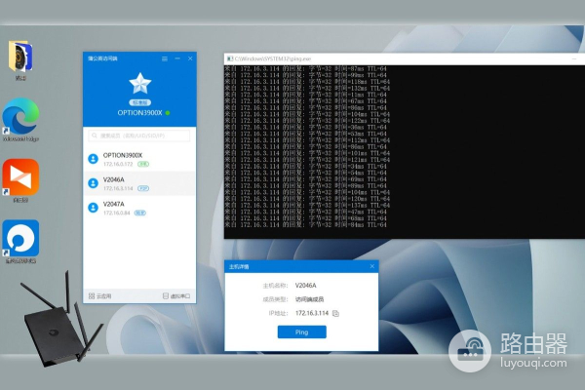Open the blue circular app shortcut on the desktop
The image size is (585, 390).
pyautogui.click(x=20, y=237)
